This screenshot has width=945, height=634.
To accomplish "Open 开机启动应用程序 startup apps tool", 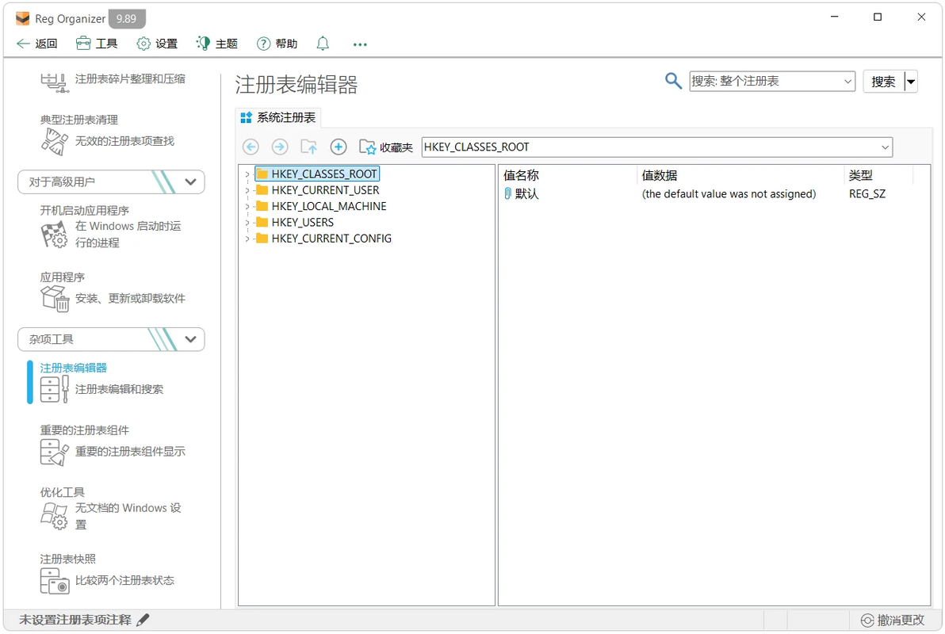I will [111, 227].
